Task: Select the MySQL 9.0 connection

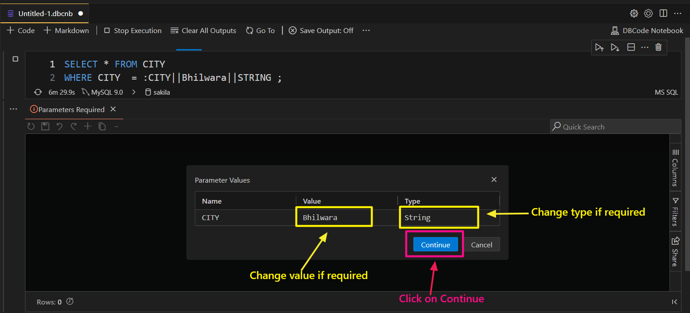Action: pos(102,92)
